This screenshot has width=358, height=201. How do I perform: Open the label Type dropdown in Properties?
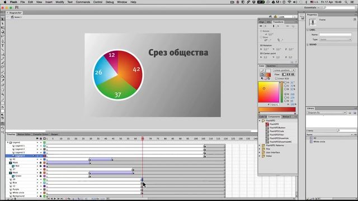(335, 40)
